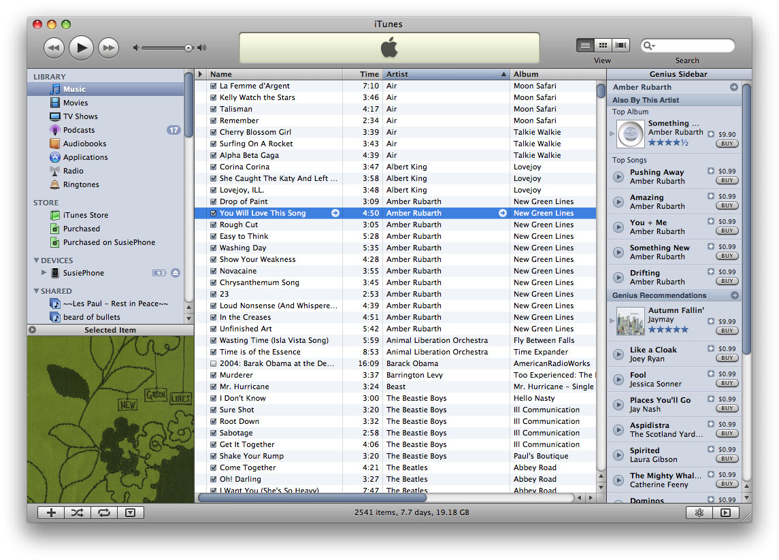Adjust the volume slider knob
This screenshot has height=560, width=779.
[188, 48]
